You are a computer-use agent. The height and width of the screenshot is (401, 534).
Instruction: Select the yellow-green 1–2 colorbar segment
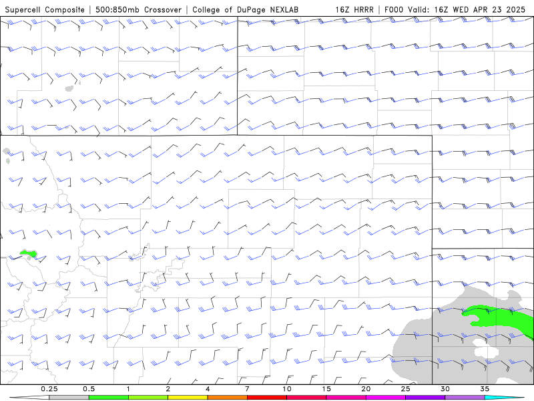tap(148, 398)
